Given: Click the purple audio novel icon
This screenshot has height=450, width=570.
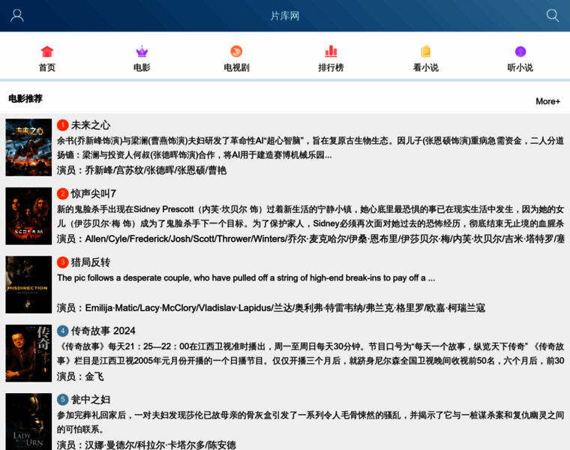Looking at the screenshot, I should tap(520, 52).
